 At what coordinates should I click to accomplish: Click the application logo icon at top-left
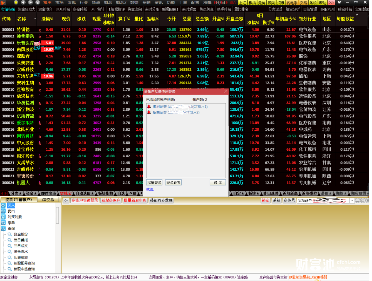click(3, 2)
